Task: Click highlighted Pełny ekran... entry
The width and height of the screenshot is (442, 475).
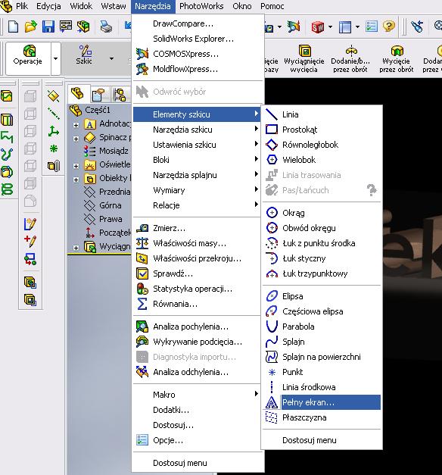Action: click(322, 402)
